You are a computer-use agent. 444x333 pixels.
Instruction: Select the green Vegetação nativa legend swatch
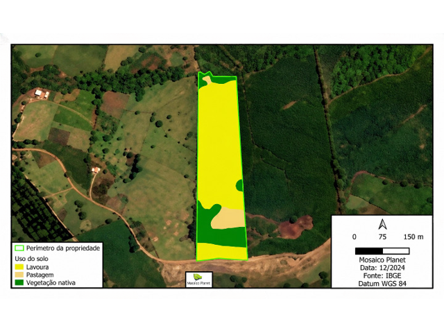19,282
